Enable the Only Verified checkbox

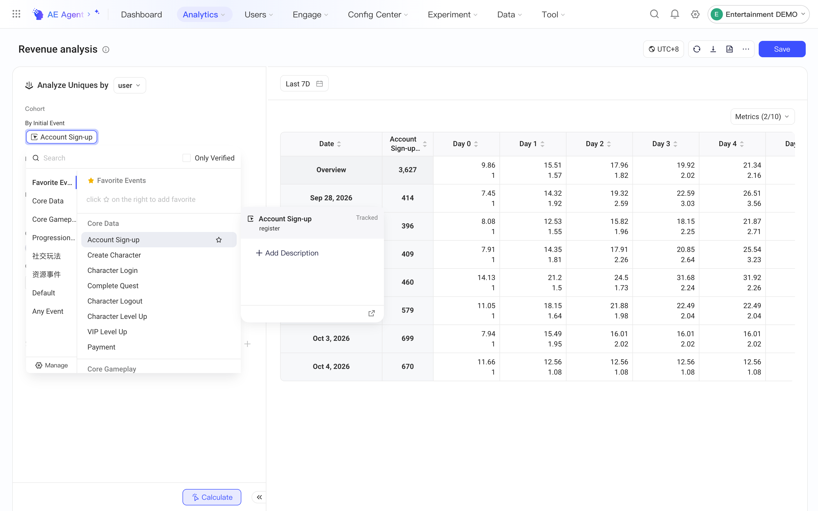click(x=187, y=158)
